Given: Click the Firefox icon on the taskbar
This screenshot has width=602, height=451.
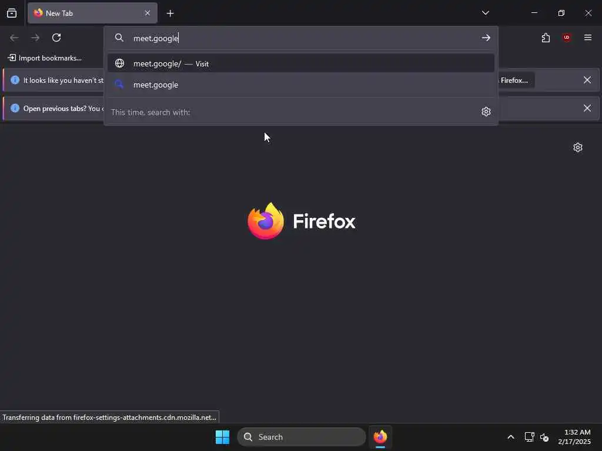Looking at the screenshot, I should coord(380,437).
